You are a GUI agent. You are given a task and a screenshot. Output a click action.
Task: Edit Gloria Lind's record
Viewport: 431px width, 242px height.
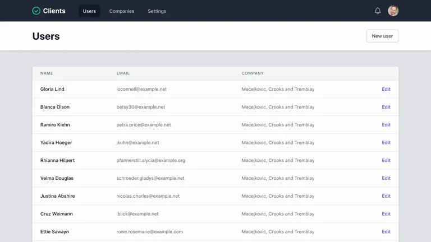coord(386,89)
